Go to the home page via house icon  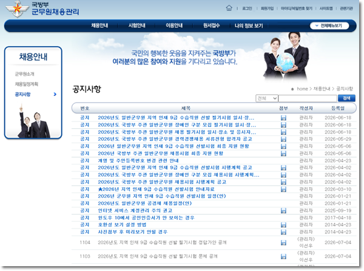tap(229, 8)
